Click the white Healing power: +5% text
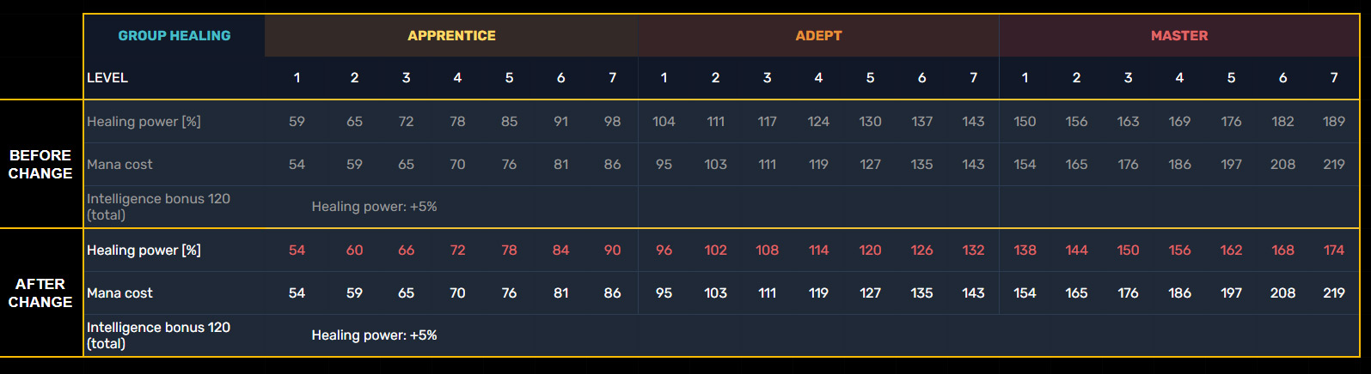 (x=374, y=335)
